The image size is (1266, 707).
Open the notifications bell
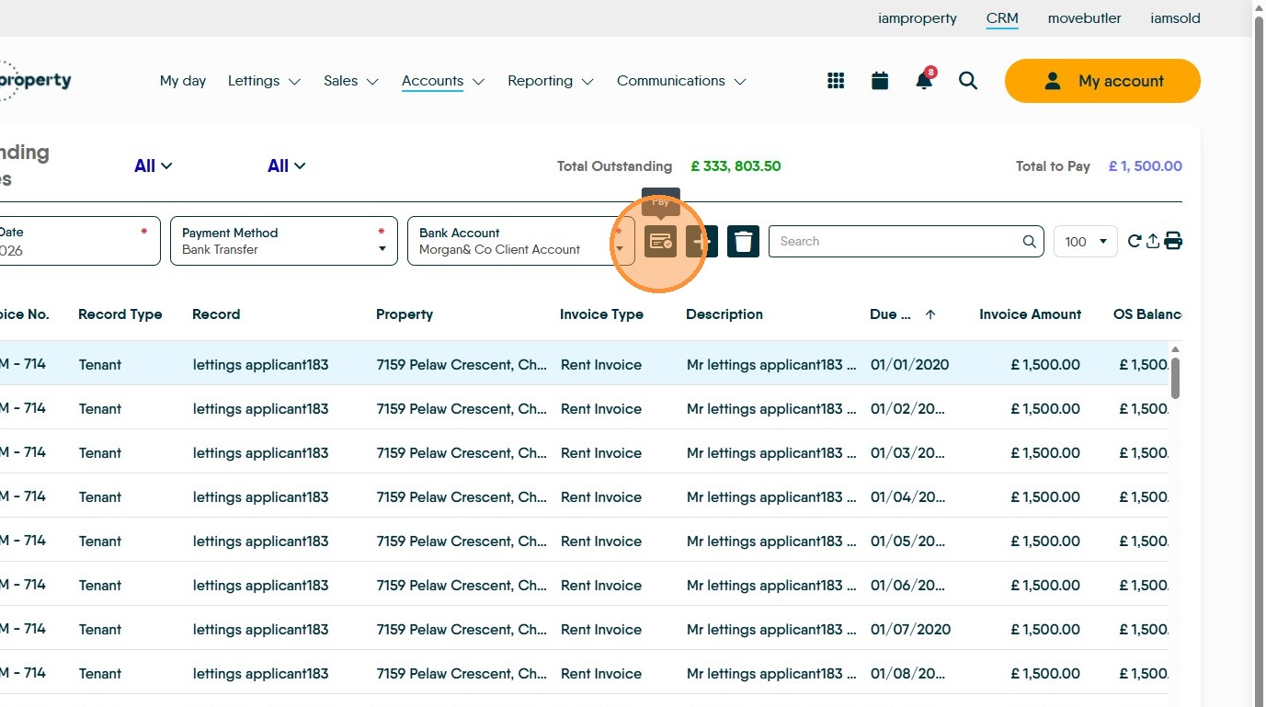coord(924,81)
